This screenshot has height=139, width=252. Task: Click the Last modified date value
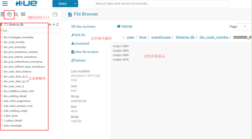point(86,78)
